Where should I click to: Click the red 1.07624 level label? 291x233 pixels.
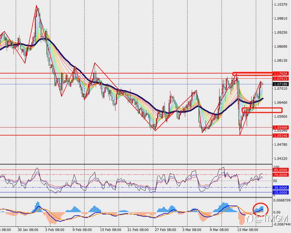pos(281,74)
